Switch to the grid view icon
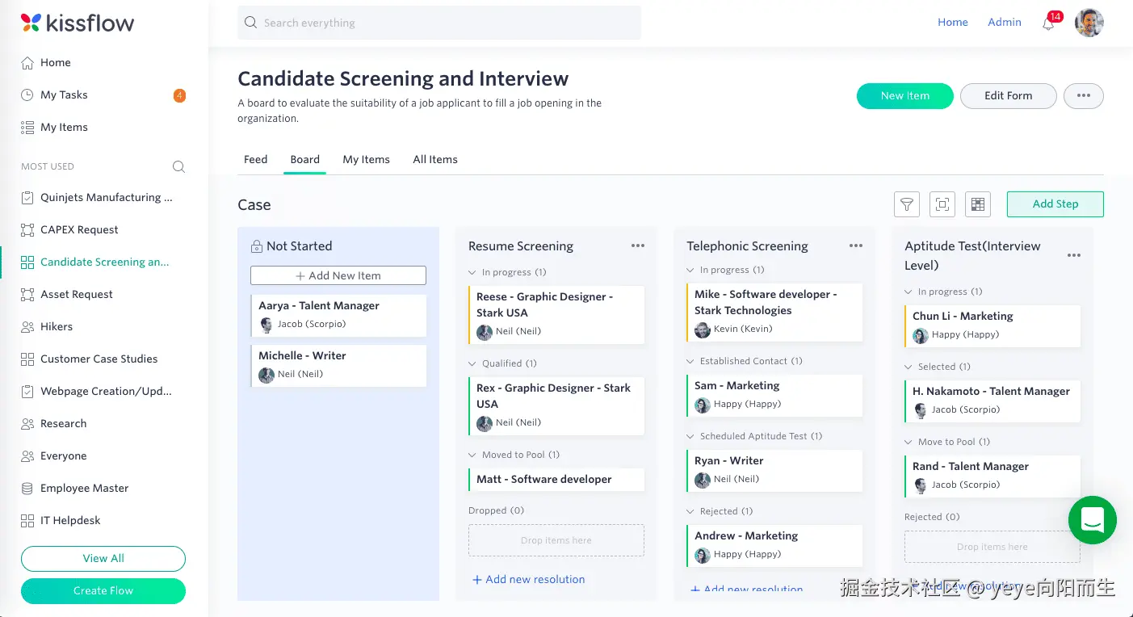1133x617 pixels. pyautogui.click(x=977, y=204)
